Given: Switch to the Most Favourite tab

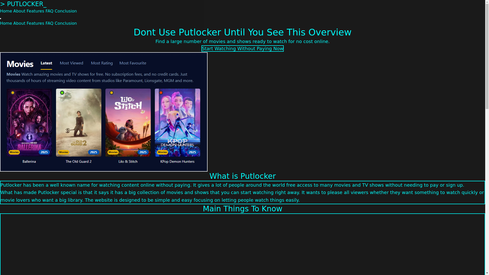Looking at the screenshot, I should pyautogui.click(x=133, y=63).
